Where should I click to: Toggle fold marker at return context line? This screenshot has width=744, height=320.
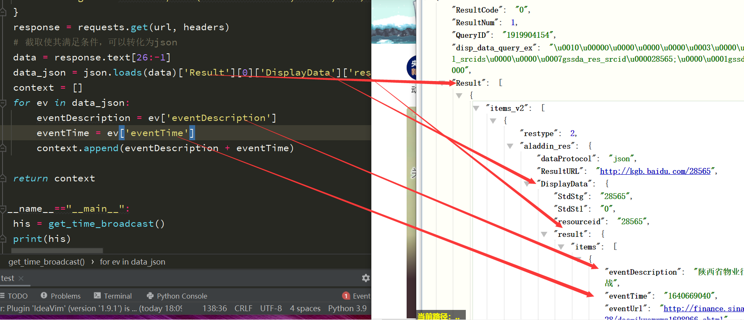click(3, 178)
